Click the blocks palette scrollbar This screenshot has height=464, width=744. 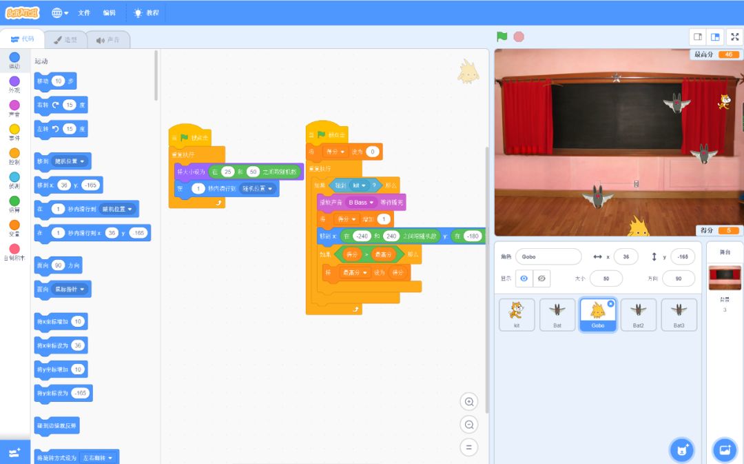pos(156,76)
